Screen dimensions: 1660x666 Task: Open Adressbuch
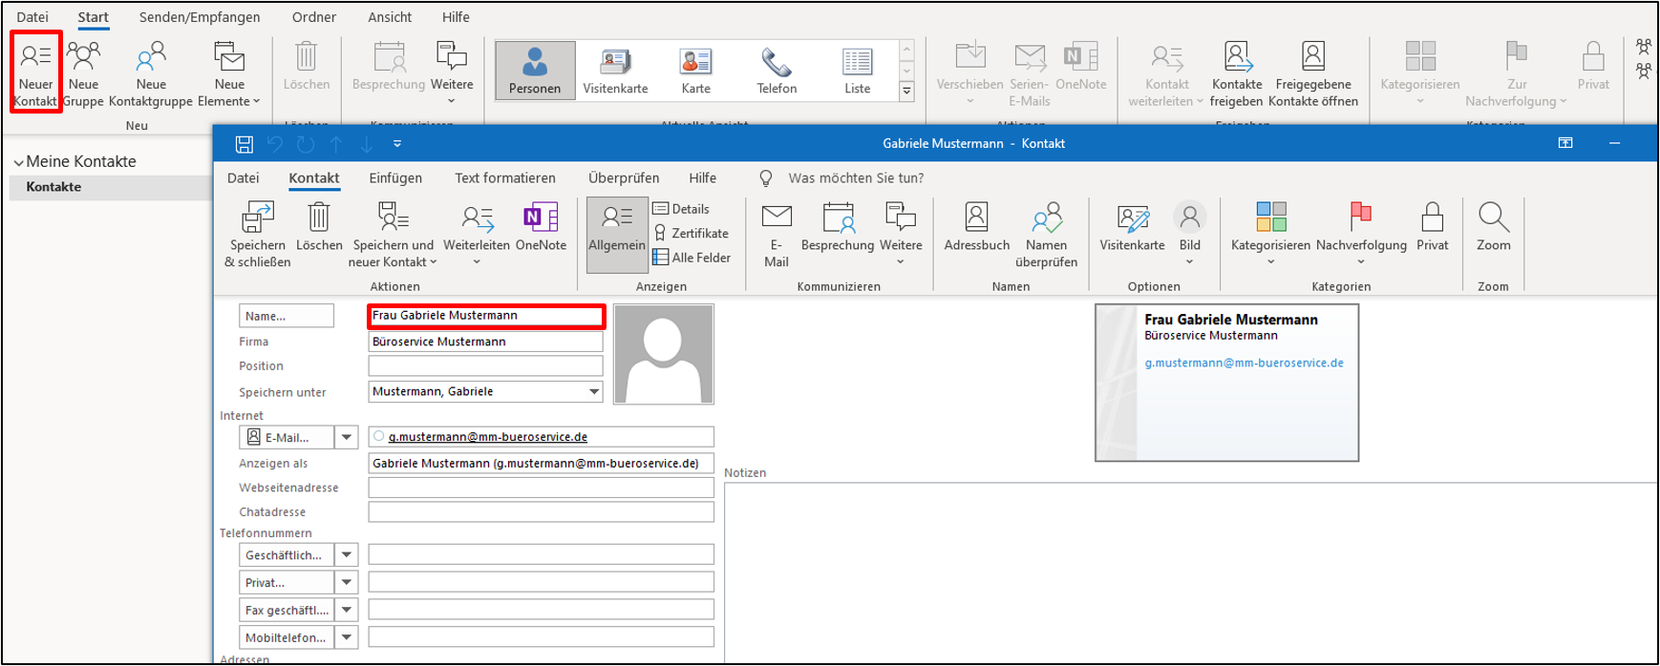click(976, 229)
